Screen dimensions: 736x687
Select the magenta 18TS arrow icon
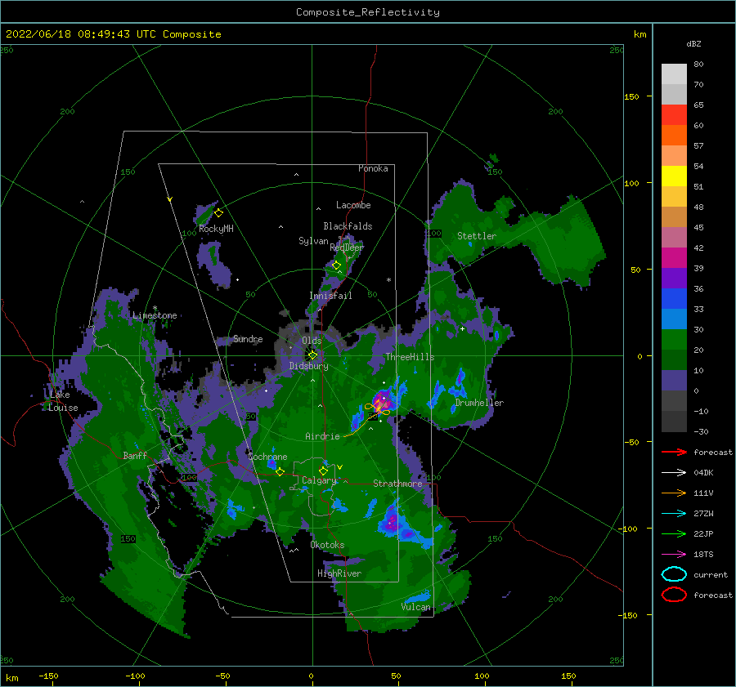click(674, 555)
